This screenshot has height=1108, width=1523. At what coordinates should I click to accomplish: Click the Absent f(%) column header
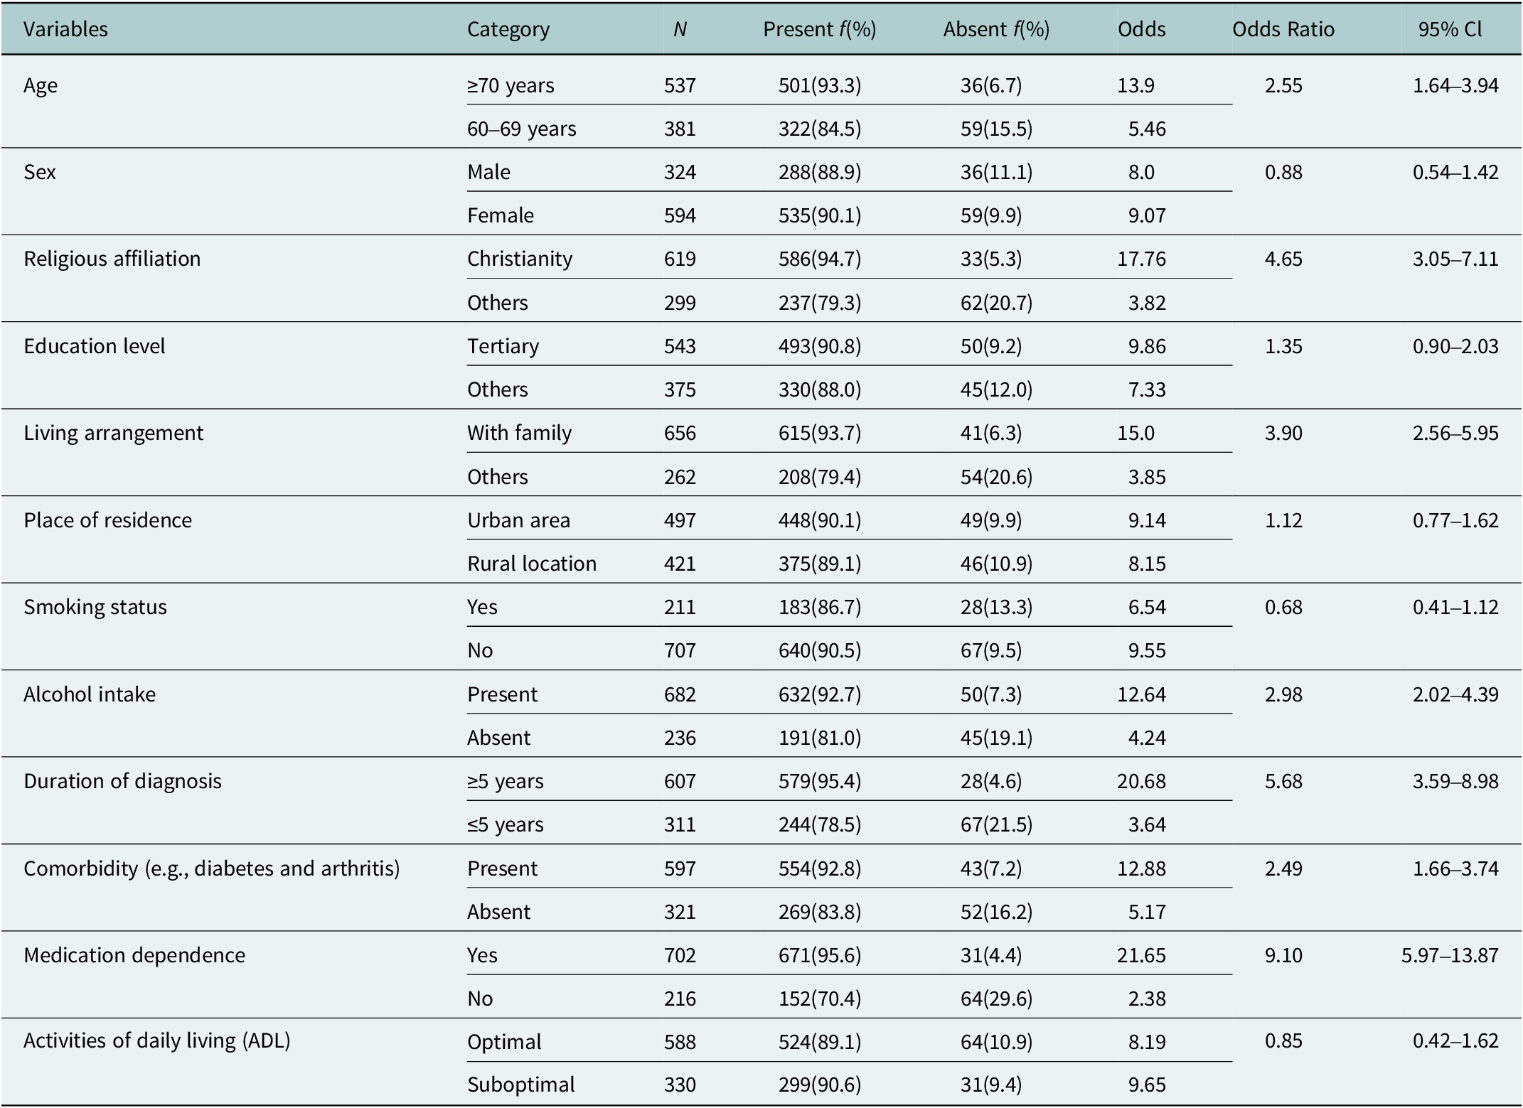(x=996, y=29)
